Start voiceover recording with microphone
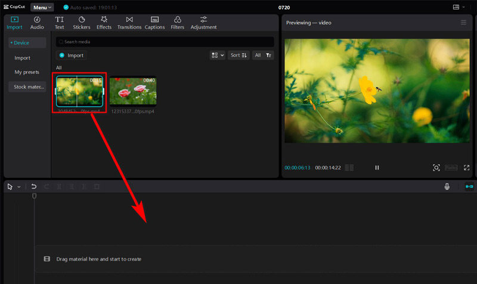Image resolution: width=477 pixels, height=284 pixels. click(x=447, y=187)
